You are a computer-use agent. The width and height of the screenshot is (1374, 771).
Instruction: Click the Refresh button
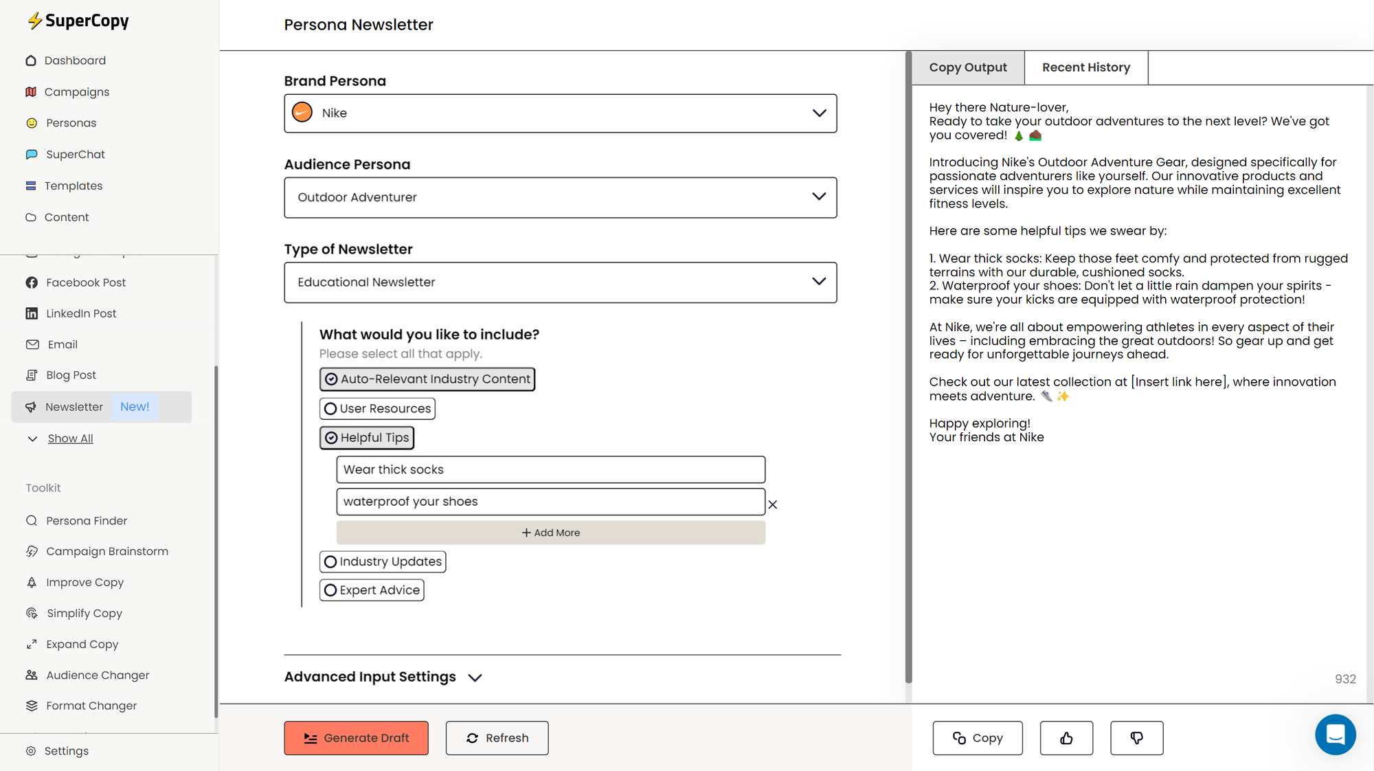(x=497, y=737)
